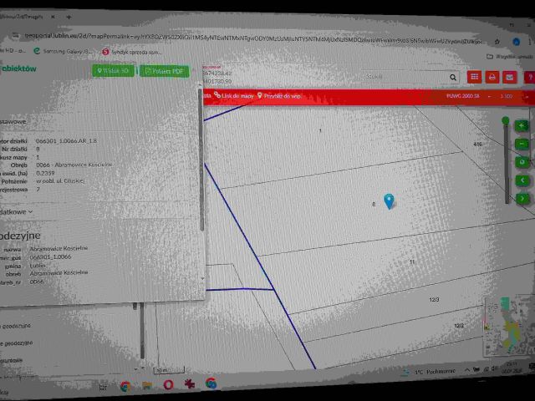Click the blue location pin on parcel 8
535x401 pixels.
389,200
